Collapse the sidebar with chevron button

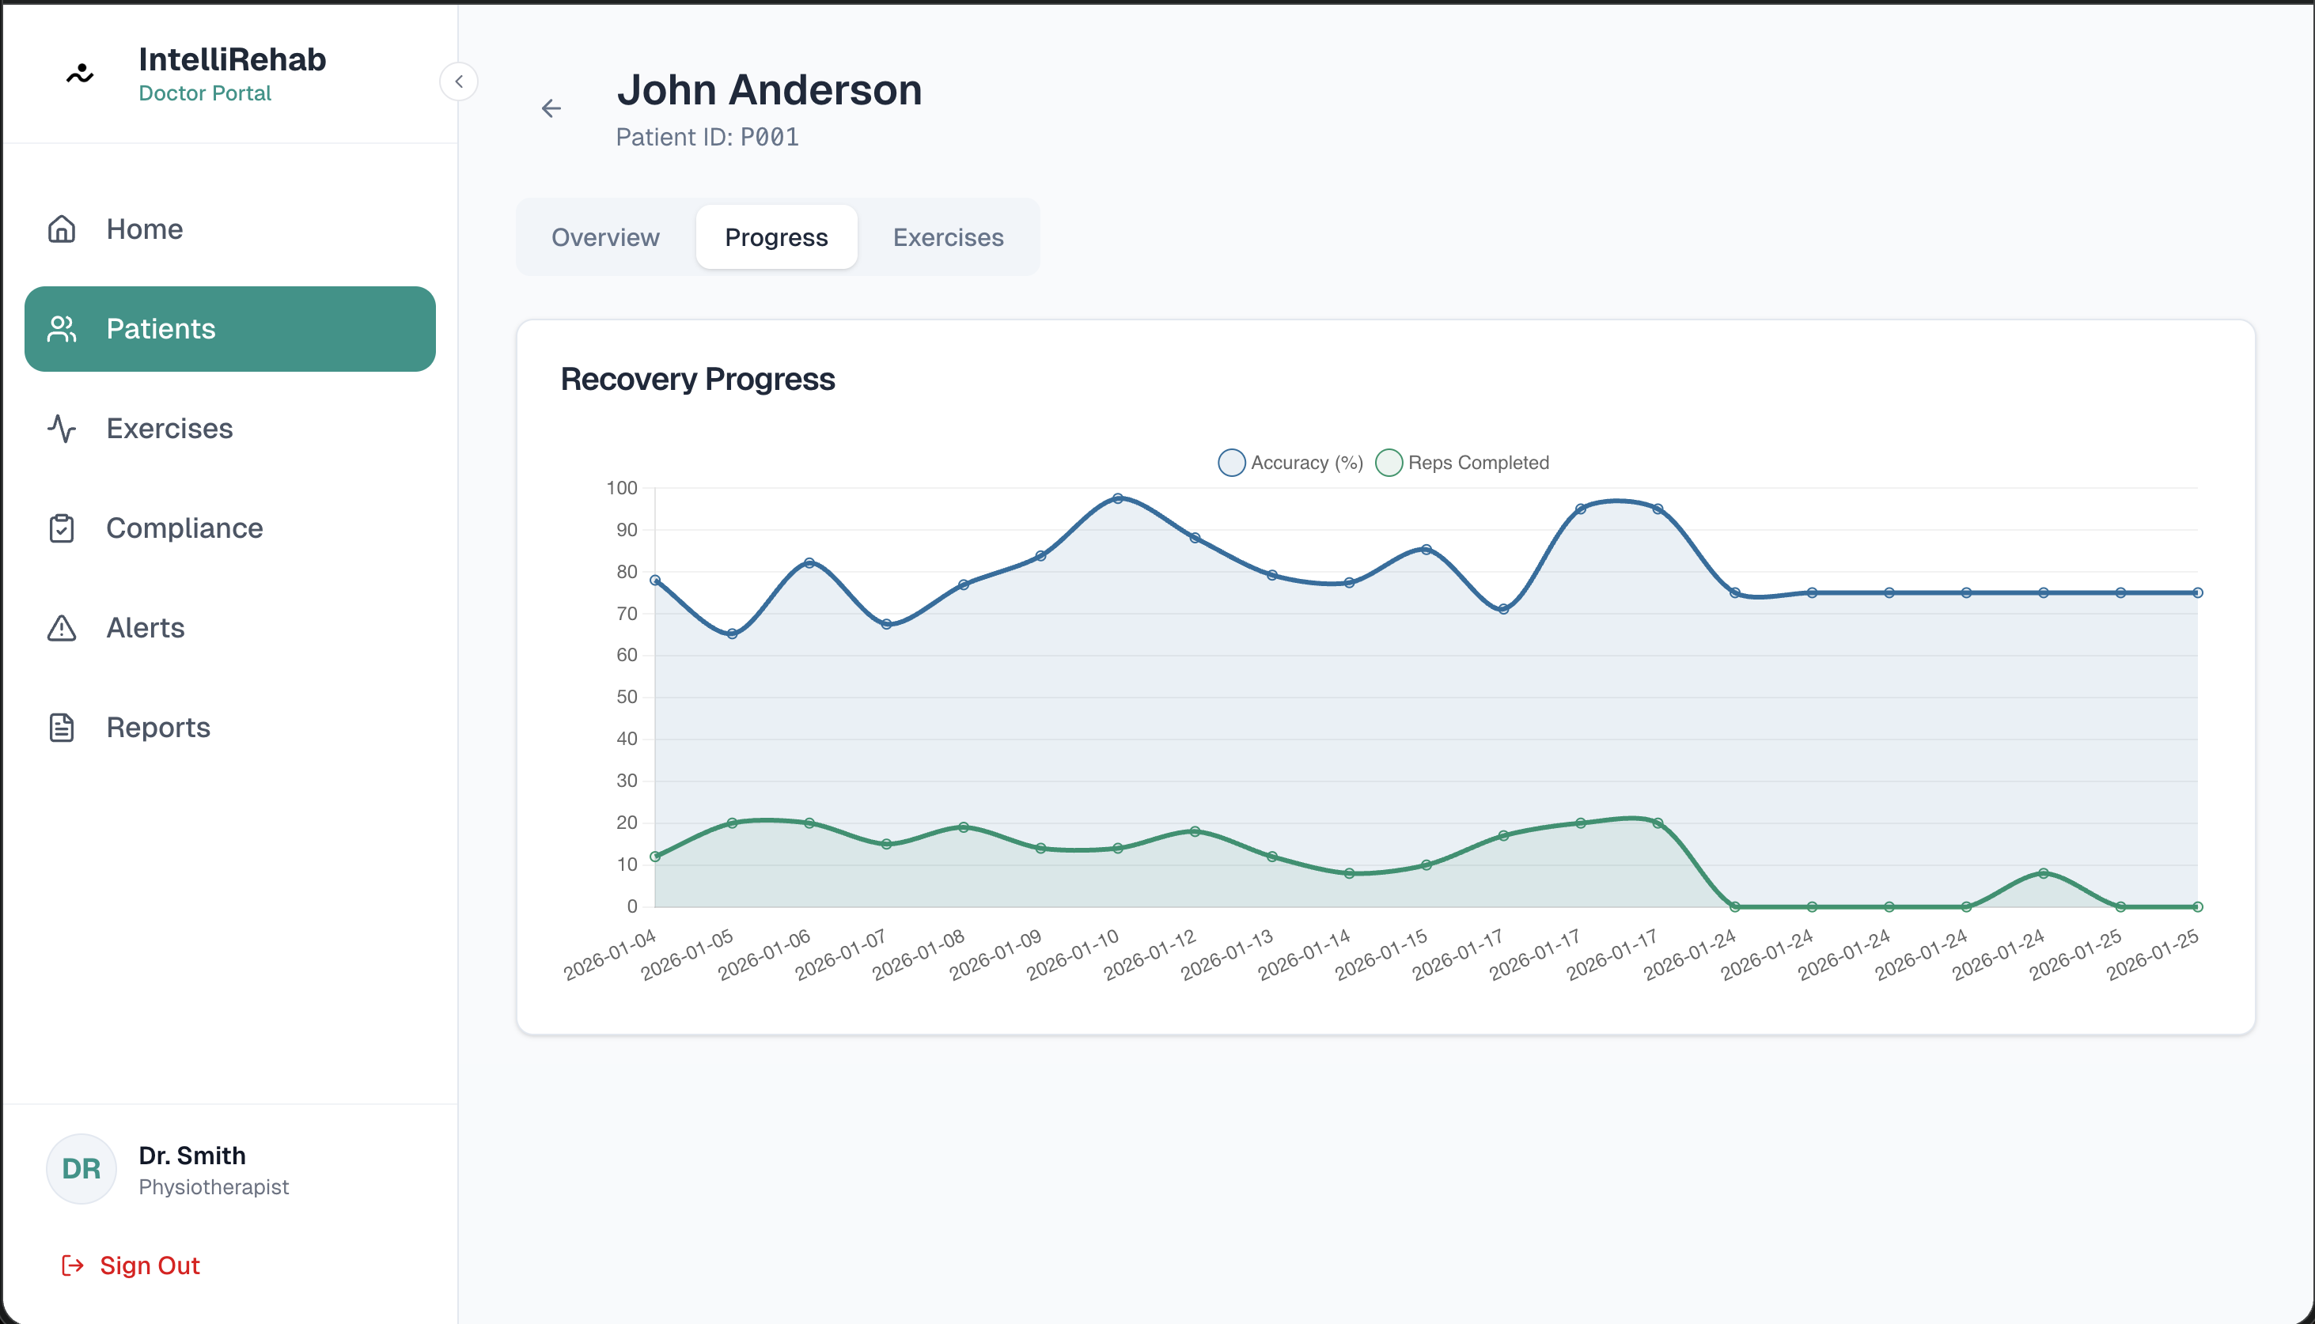click(x=458, y=81)
